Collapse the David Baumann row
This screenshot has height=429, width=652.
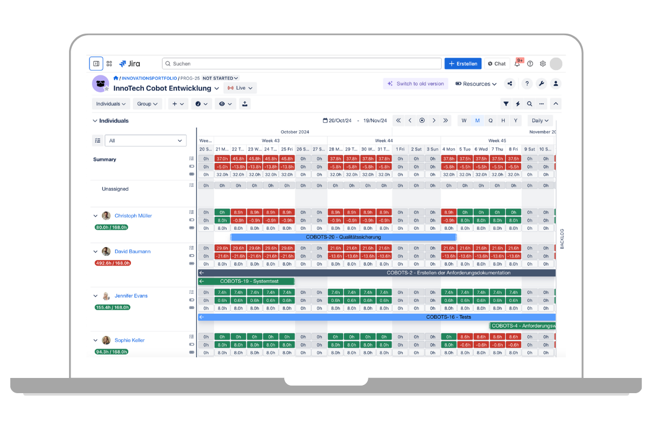96,251
